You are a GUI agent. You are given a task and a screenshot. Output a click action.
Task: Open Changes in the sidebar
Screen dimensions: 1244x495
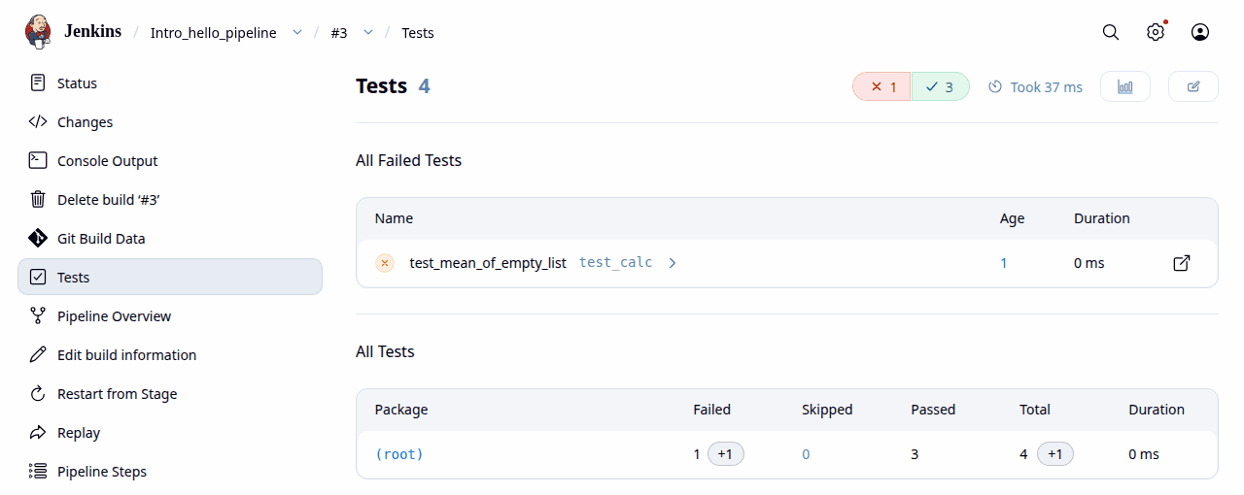[x=170, y=122]
